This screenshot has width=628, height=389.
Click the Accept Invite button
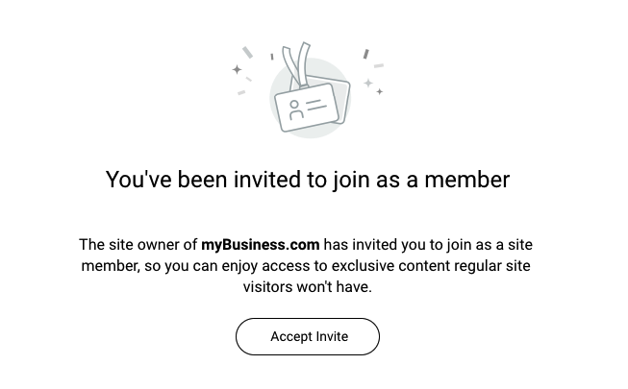point(308,336)
